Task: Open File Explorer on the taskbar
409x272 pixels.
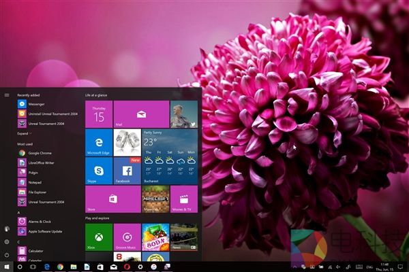Action: click(x=74, y=267)
